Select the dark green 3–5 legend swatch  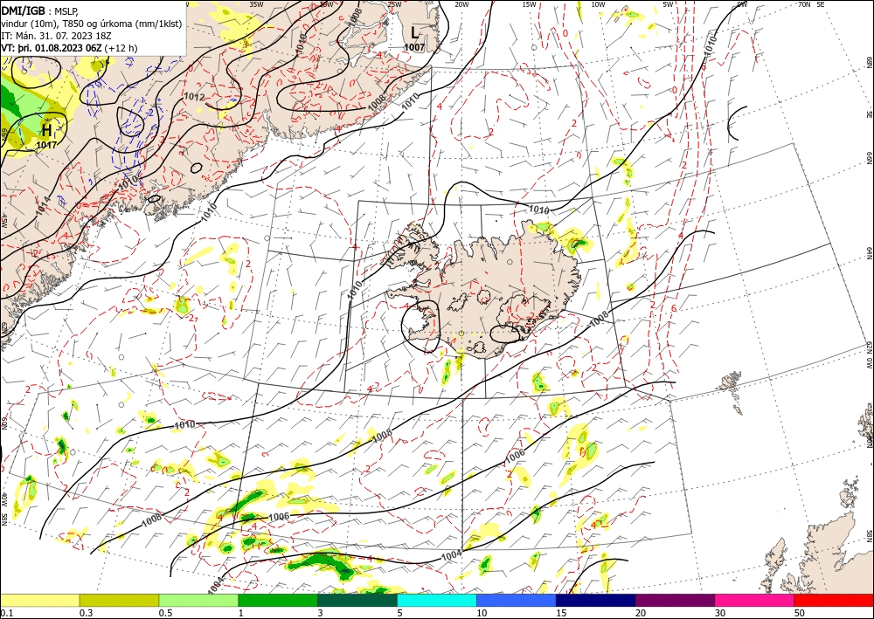[357, 600]
